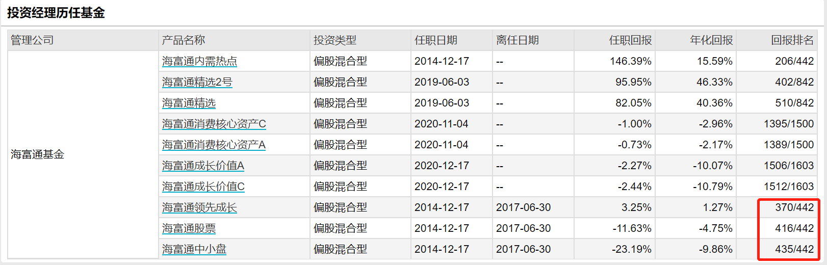Open the 海富通股票 fund link
Image resolution: width=827 pixels, height=265 pixels.
pos(189,228)
